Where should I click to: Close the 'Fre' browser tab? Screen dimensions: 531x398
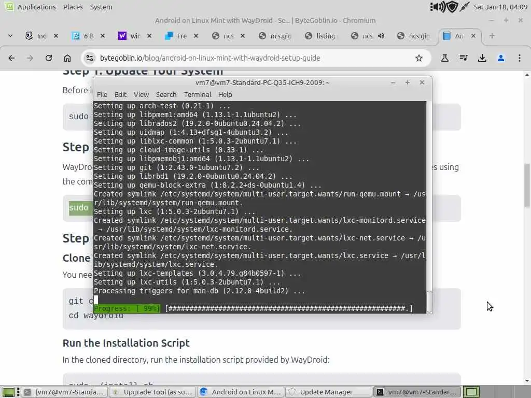coord(195,36)
